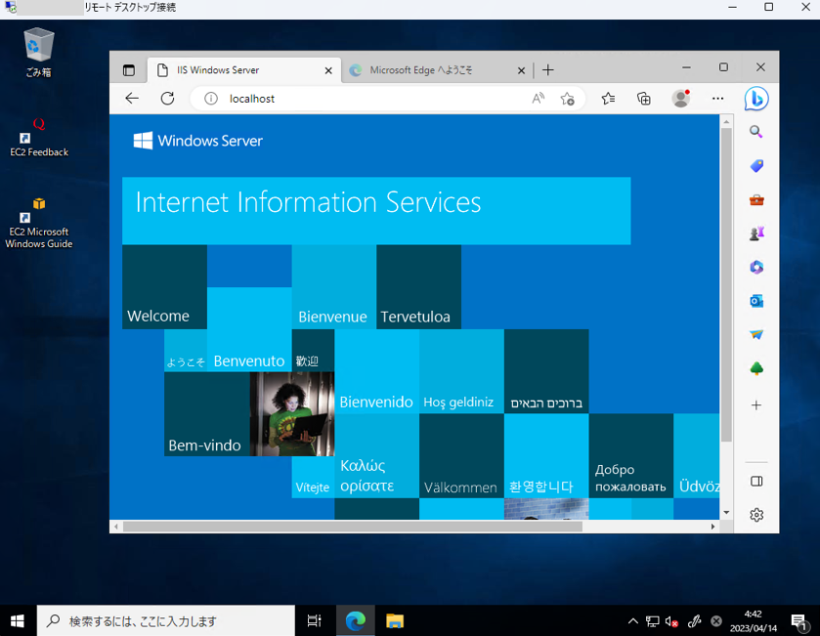Open the Bing chat sidebar button

tap(756, 99)
